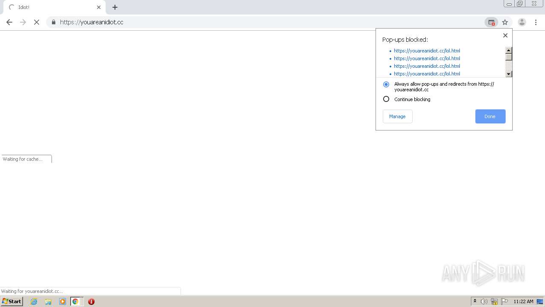Click the 11:22 AM system clock
This screenshot has height=307, width=545.
point(523,301)
